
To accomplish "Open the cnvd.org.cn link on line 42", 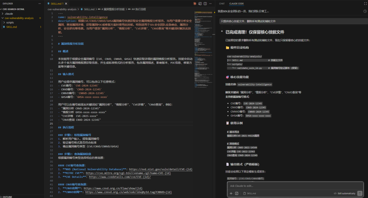I will (113, 188).
